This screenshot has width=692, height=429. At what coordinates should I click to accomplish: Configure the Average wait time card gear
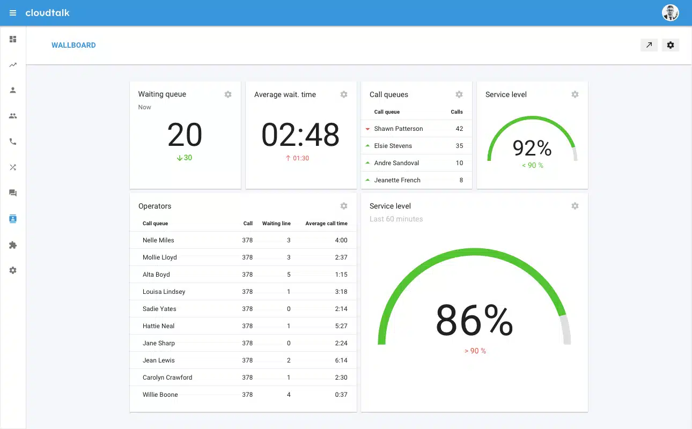click(344, 94)
